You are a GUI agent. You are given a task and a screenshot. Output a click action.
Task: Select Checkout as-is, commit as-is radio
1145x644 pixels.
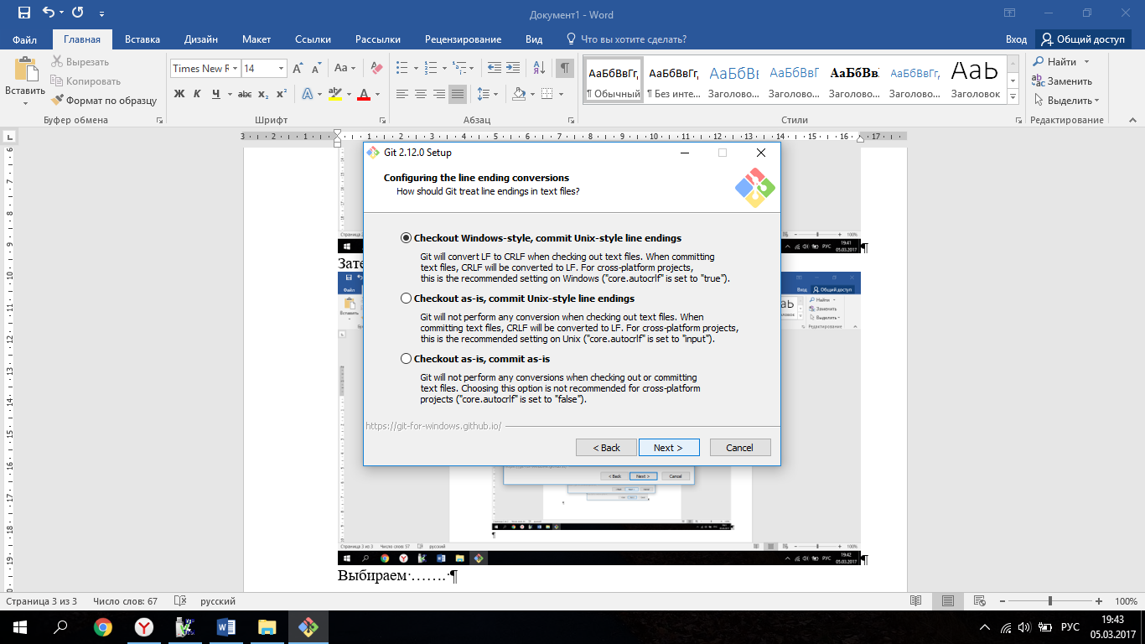pos(407,359)
